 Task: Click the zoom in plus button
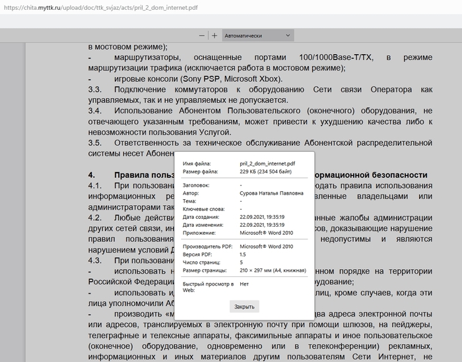pos(214,35)
